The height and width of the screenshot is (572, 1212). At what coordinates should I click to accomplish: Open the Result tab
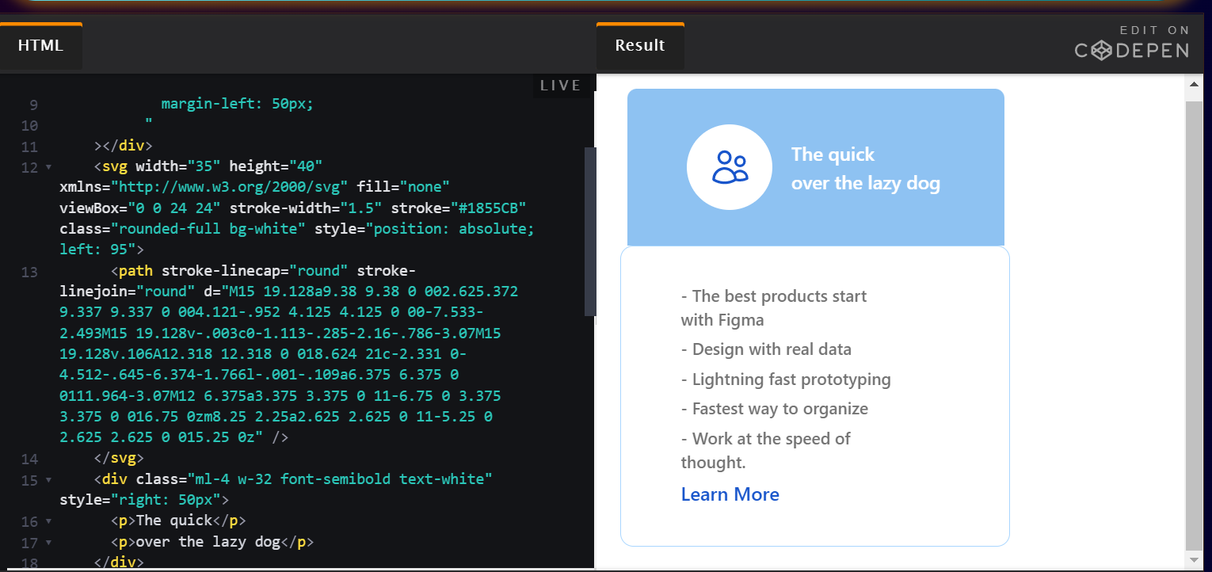pyautogui.click(x=640, y=46)
